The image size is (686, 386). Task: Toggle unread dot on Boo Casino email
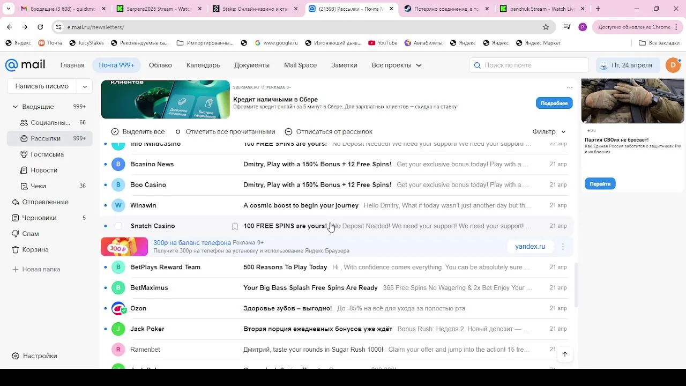(x=106, y=185)
